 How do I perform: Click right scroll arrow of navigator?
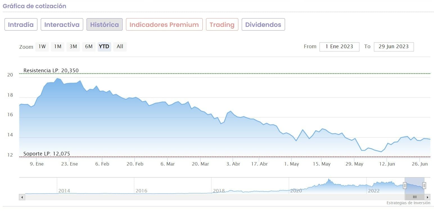(x=428, y=197)
